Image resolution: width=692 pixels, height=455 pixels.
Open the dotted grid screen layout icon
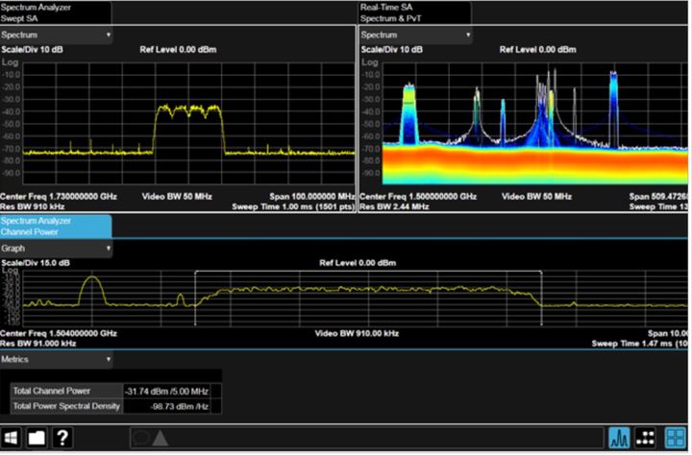645,439
